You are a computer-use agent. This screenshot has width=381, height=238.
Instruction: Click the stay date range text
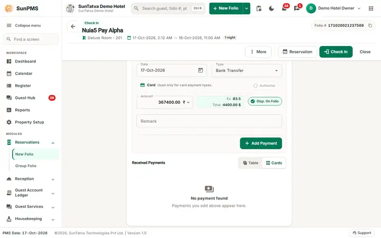pyautogui.click(x=176, y=38)
